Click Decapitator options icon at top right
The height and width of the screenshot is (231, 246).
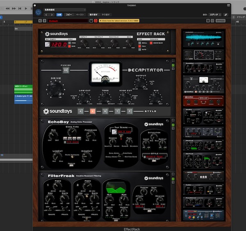[x=173, y=61]
